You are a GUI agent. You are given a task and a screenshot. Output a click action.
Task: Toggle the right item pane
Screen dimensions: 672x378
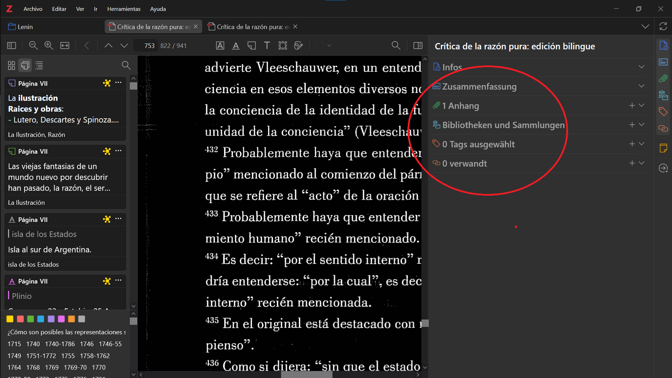418,45
